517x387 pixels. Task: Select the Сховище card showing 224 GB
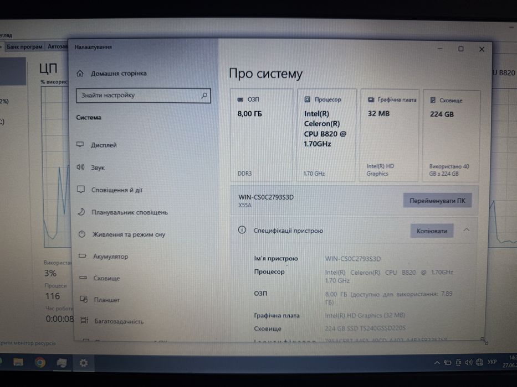click(451, 136)
